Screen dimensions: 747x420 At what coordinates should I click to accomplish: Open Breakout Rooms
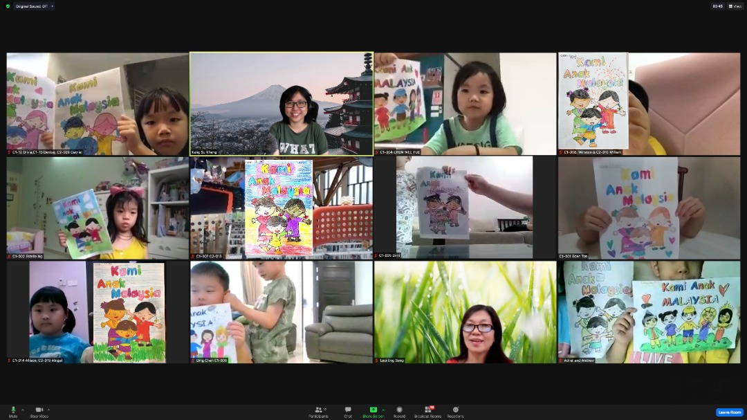(x=427, y=410)
